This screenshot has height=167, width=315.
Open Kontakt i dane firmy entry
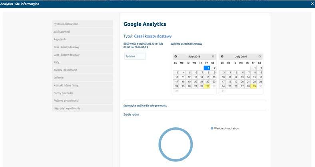(82, 85)
